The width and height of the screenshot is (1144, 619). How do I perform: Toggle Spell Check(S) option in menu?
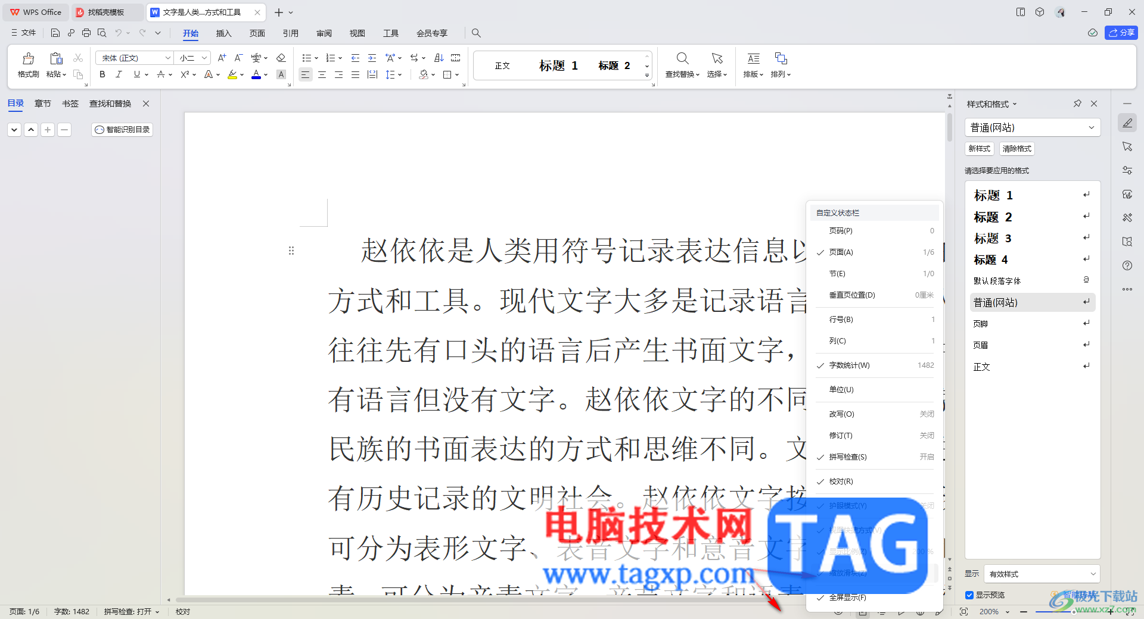[x=875, y=457]
